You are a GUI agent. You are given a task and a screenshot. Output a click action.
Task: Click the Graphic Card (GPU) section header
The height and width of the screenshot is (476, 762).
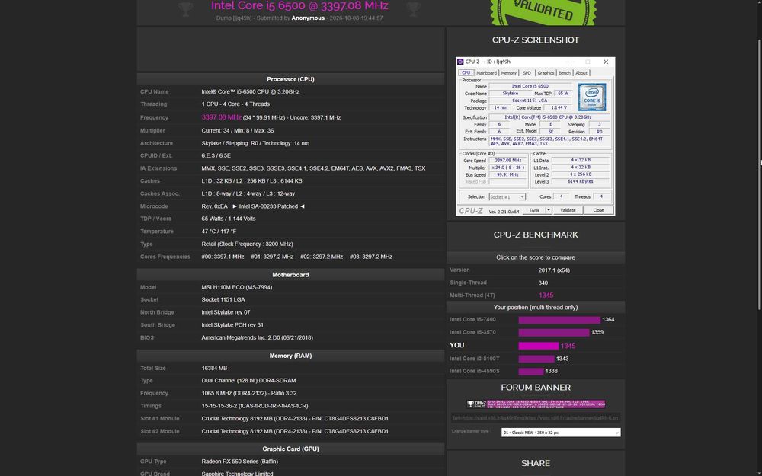click(x=290, y=449)
